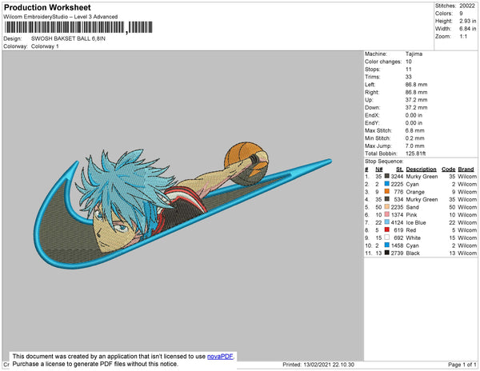480x371 pixels.
Task: Click the Orange color swatch in row 3
Action: point(387,191)
